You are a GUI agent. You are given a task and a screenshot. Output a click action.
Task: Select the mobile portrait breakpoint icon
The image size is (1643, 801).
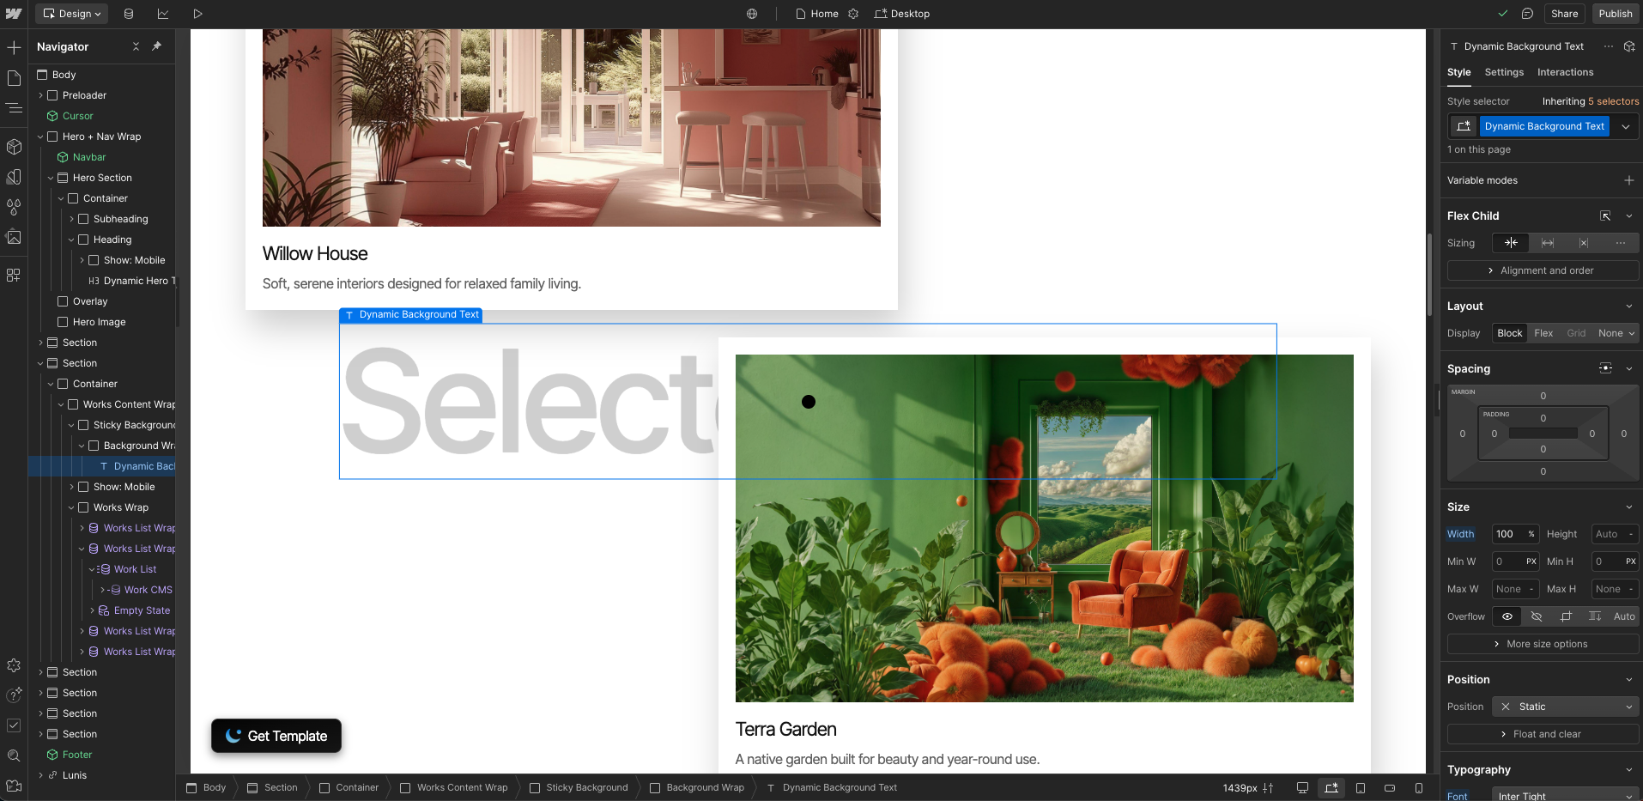1419,787
